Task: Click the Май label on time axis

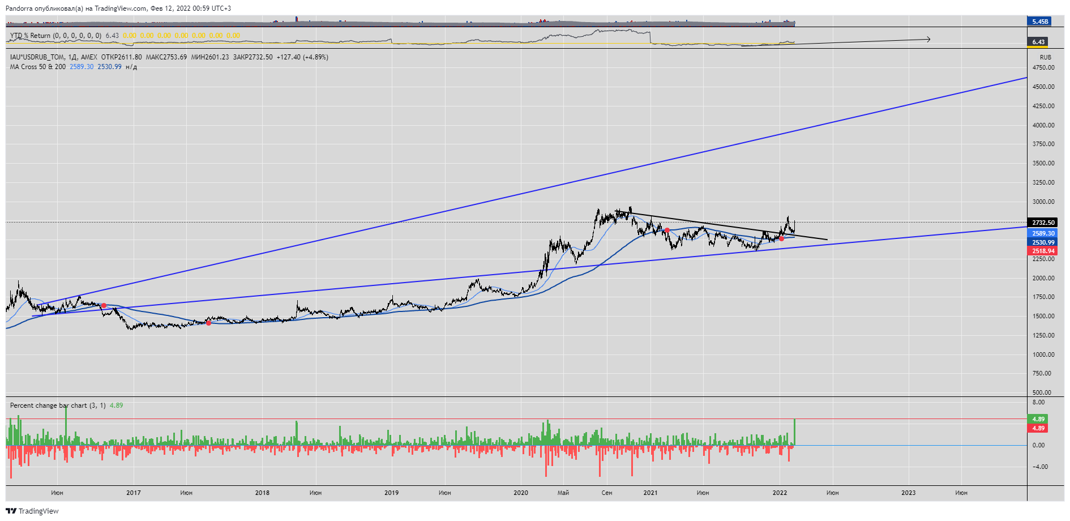Action: click(x=563, y=493)
